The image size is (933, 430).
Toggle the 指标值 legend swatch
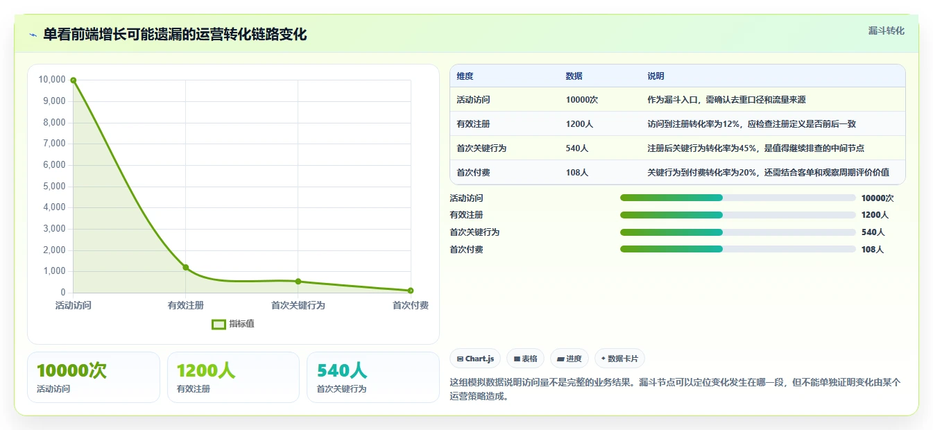219,324
